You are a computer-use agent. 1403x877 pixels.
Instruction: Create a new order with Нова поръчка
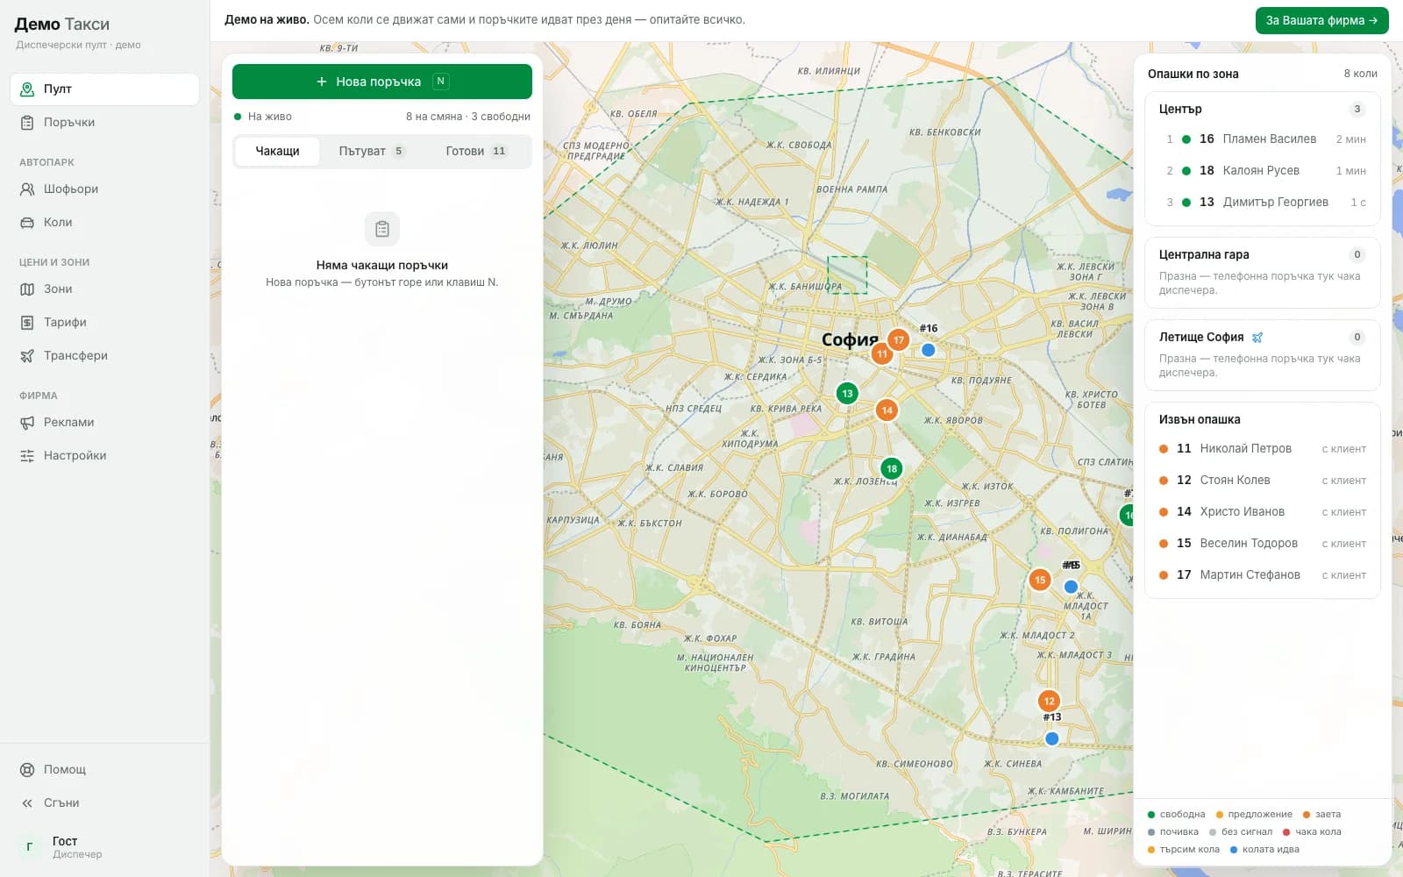click(x=382, y=82)
